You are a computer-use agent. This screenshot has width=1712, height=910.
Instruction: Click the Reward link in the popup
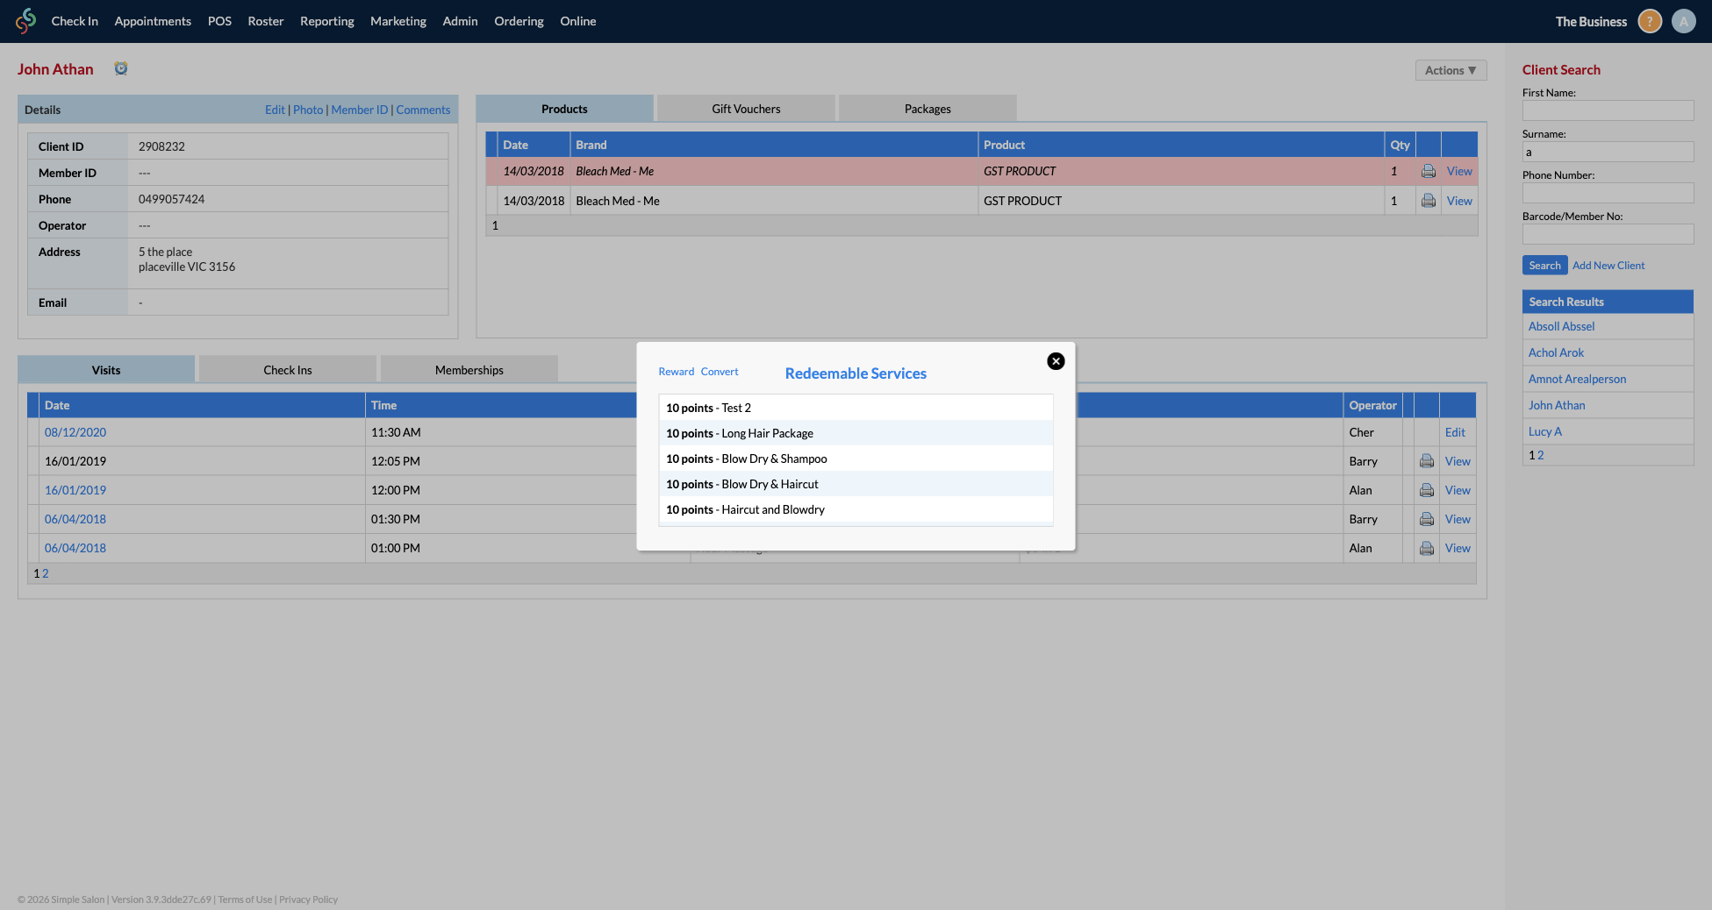[676, 371]
